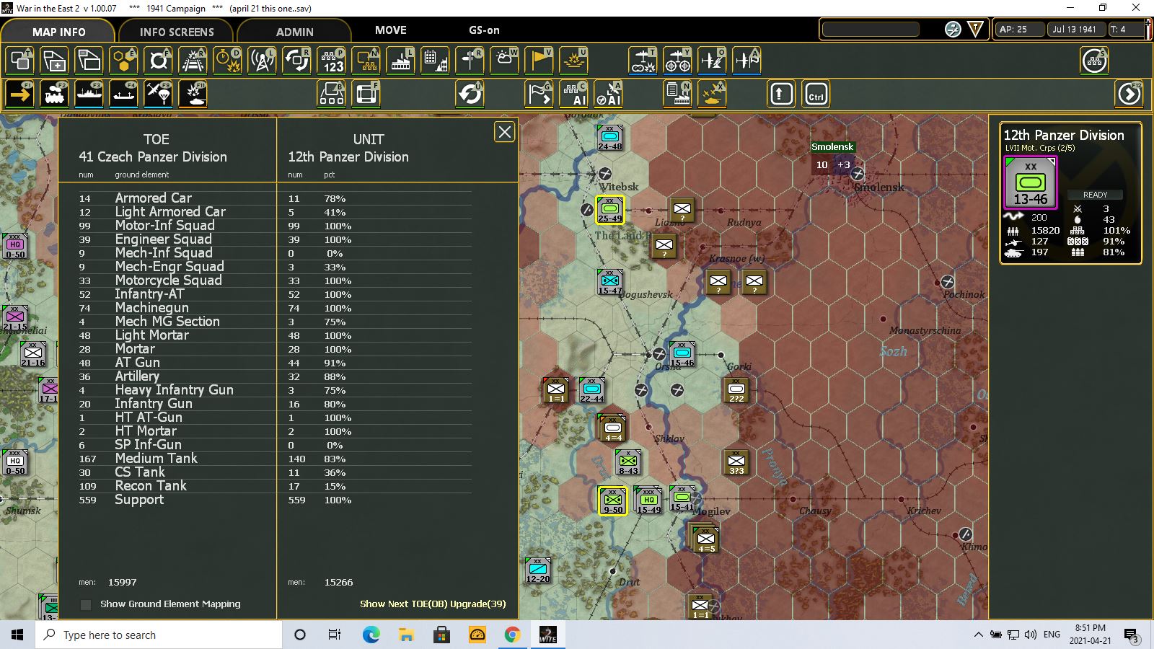Select air transfer plane flag icon
1154x649 pixels.
pyautogui.click(x=746, y=61)
